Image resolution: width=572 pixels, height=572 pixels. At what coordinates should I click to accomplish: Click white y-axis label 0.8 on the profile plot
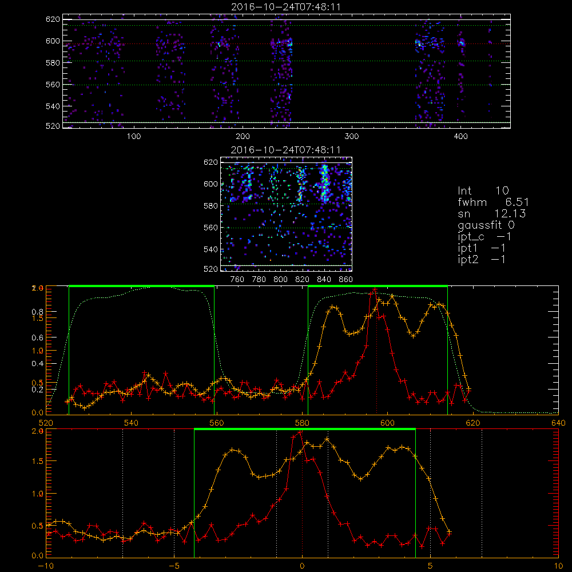click(37, 312)
